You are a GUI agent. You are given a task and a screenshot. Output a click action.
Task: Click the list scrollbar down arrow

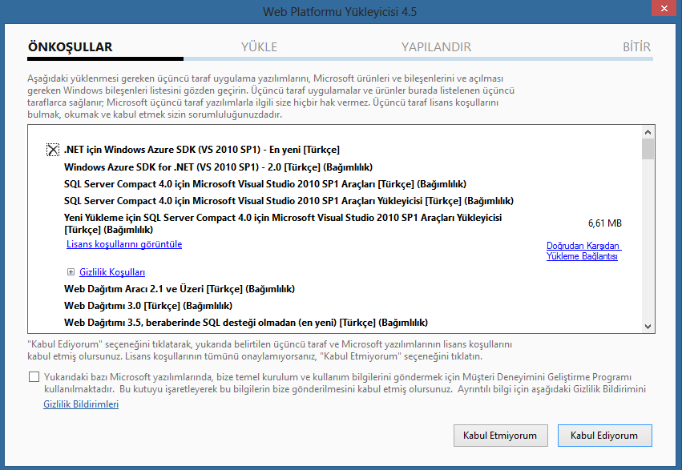pos(648,326)
